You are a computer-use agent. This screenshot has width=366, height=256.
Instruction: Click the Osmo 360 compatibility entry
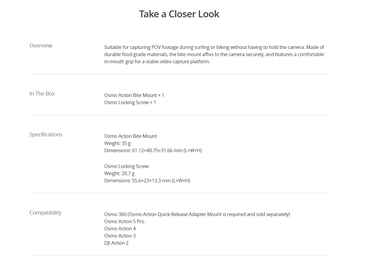coord(197,214)
